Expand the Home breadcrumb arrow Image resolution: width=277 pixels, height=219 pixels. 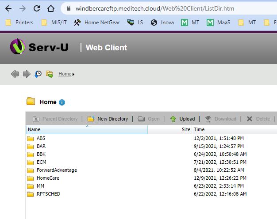tap(73, 74)
